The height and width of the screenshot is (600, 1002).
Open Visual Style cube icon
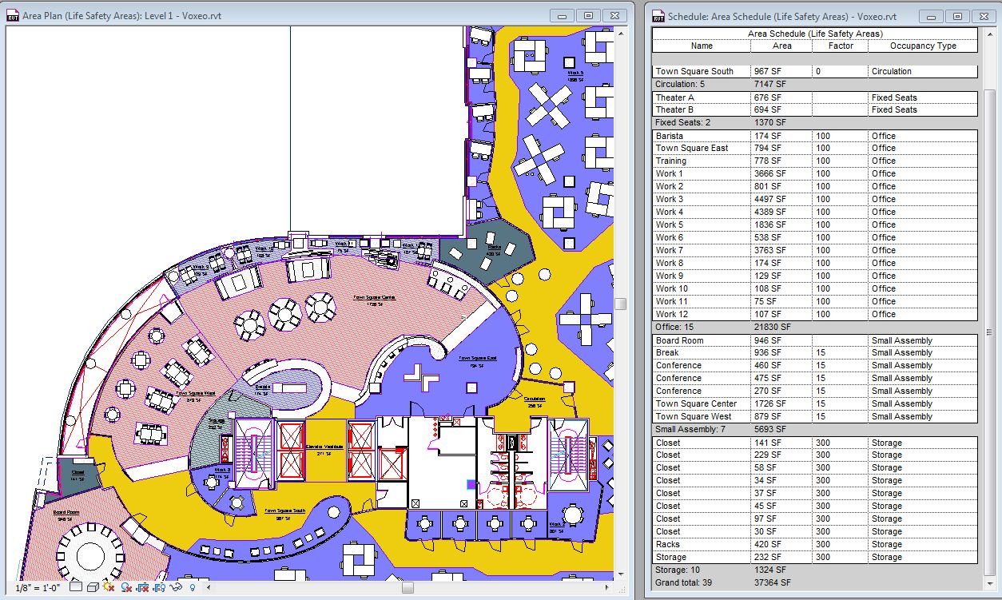93,587
